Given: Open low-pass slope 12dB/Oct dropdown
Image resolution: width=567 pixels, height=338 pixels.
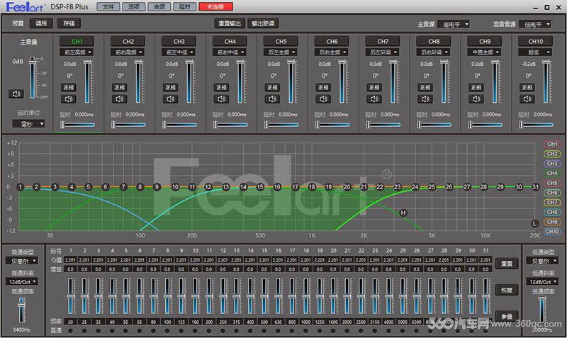Looking at the screenshot, I should (x=542, y=281).
